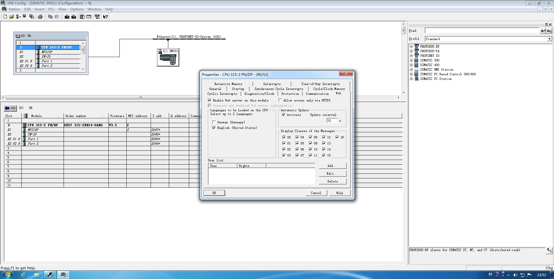
Task: Click the Download to Module toolbar icon
Action: pyautogui.click(x=67, y=17)
